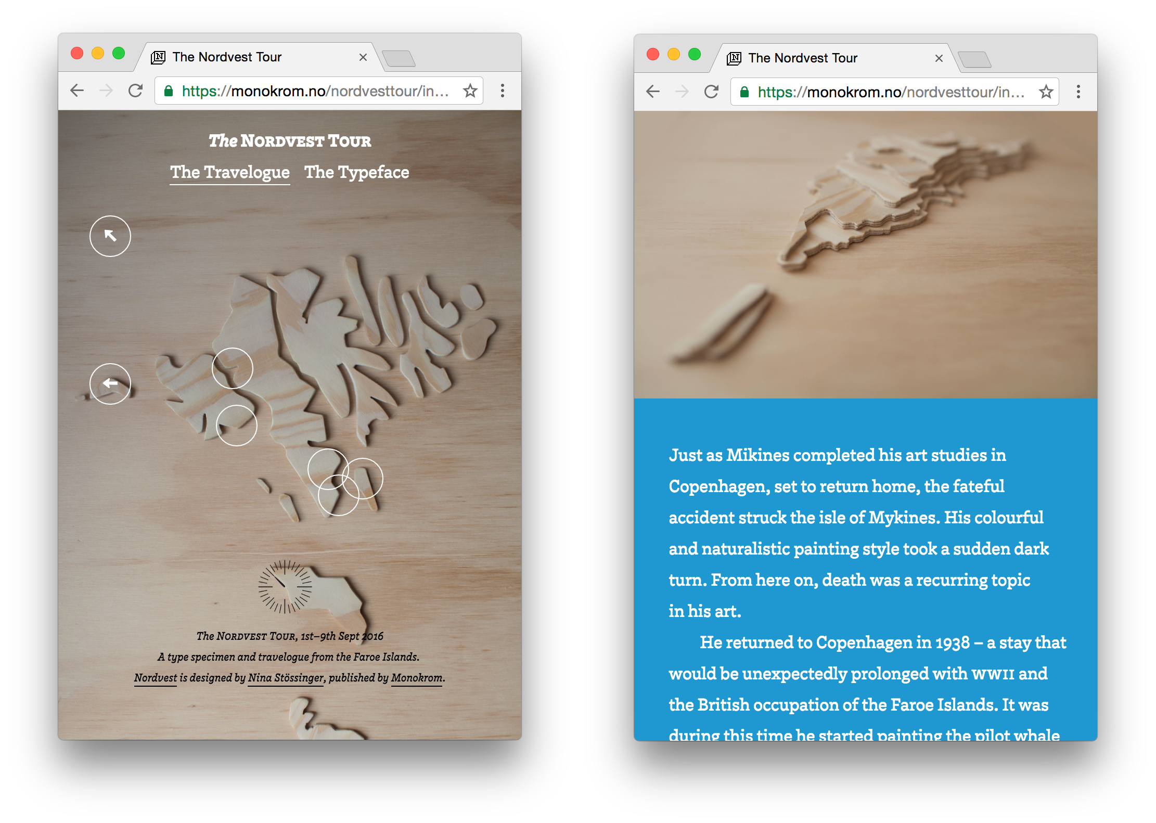Screen dimensions: 1156x823
Task: Follow the Nordvest link in footer text
Action: click(156, 678)
